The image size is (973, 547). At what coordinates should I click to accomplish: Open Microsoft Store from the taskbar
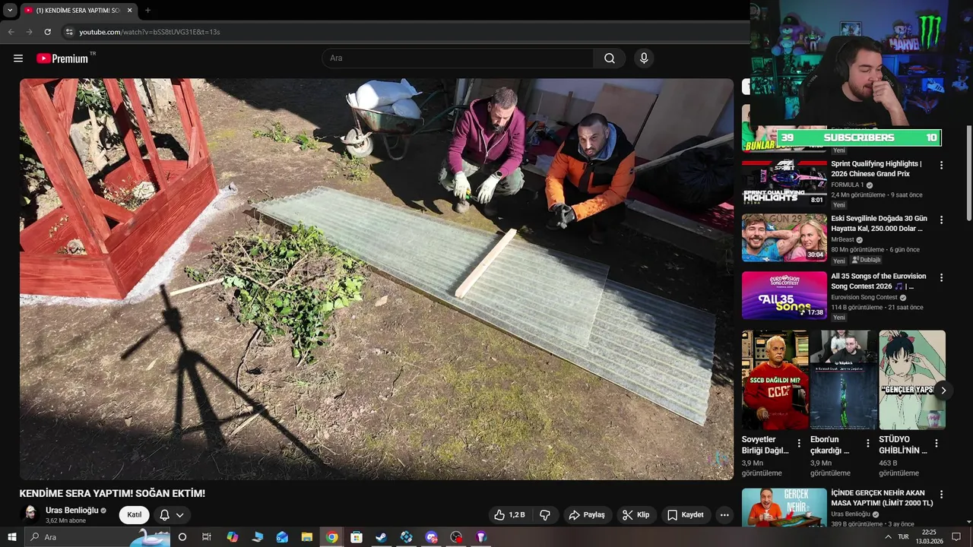click(357, 537)
